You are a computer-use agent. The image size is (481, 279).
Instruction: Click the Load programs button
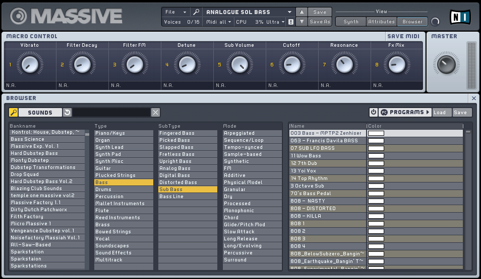pos(442,112)
